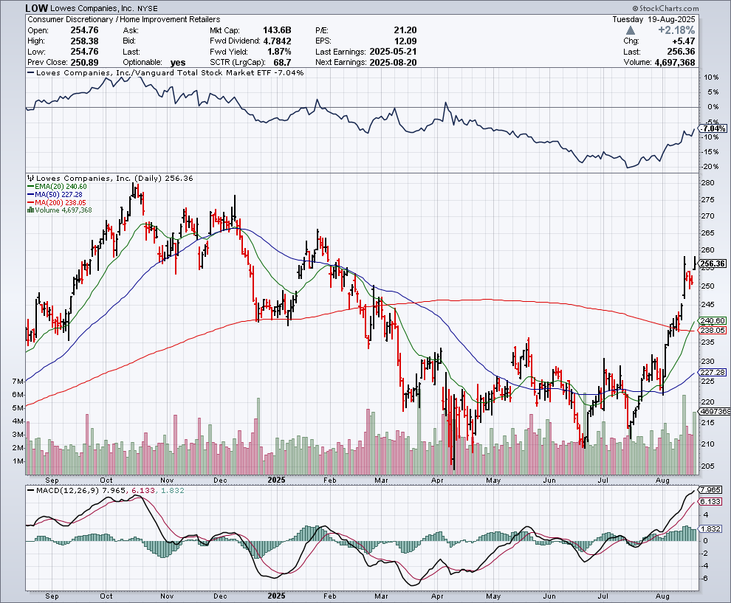Click the 227.28 MA(50) flag on the right axis
The image size is (731, 603).
[713, 372]
